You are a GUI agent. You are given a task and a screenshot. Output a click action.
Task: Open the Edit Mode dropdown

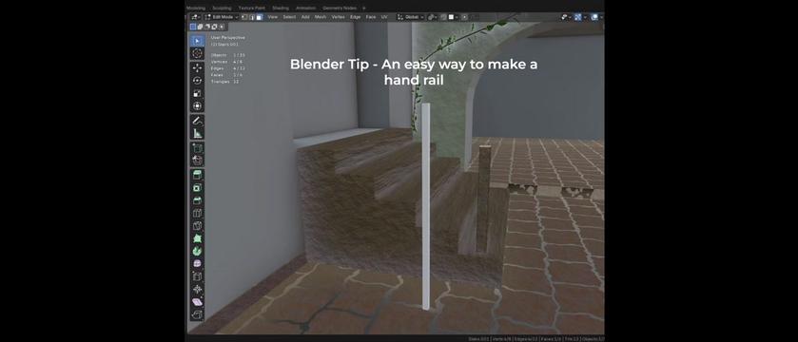222,17
